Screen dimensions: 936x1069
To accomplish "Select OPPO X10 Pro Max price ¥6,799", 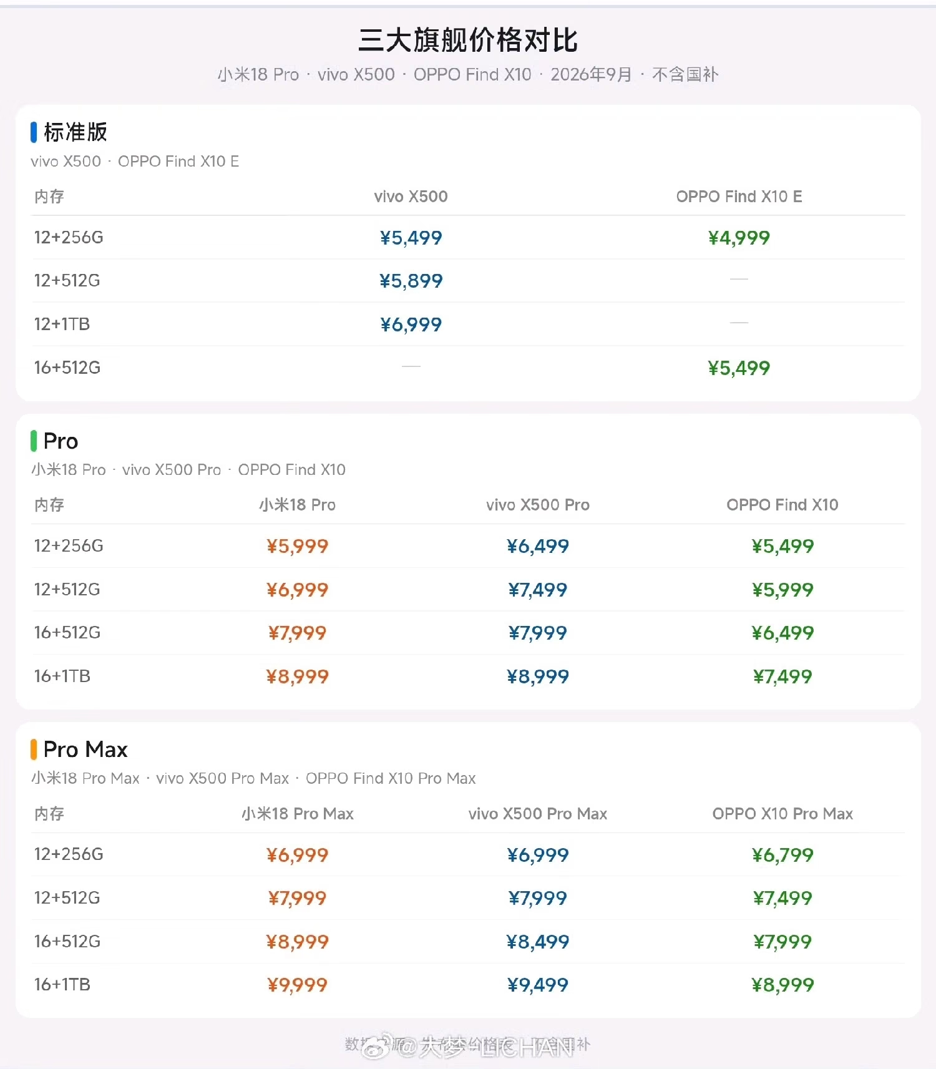I will click(782, 855).
